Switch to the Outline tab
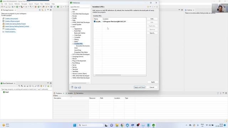The image size is (228, 128). pos(190,10)
